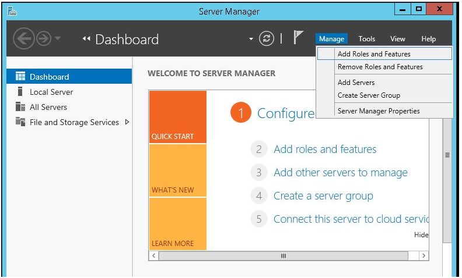Open the notifications flag icon

click(x=298, y=38)
